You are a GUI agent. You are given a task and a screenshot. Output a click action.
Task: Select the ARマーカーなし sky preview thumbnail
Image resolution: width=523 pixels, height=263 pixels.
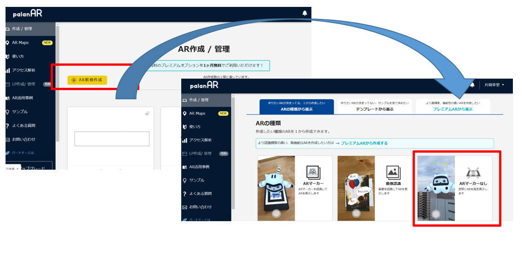click(x=436, y=189)
